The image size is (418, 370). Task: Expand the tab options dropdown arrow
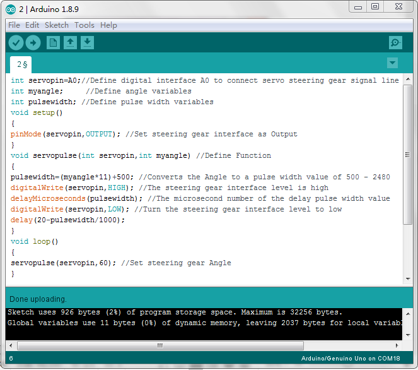pos(392,63)
